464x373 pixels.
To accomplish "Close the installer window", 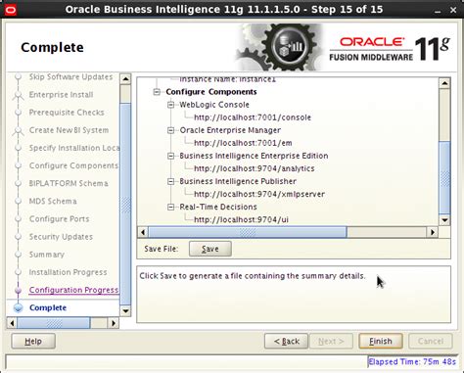I will (453, 10).
